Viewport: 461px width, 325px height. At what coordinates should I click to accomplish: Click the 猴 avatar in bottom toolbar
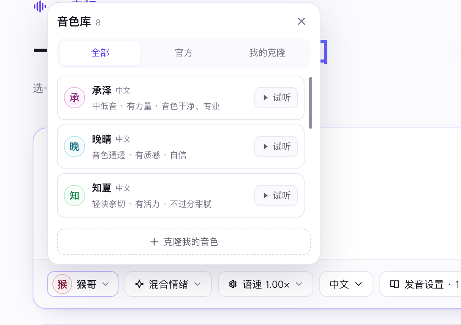[62, 284]
